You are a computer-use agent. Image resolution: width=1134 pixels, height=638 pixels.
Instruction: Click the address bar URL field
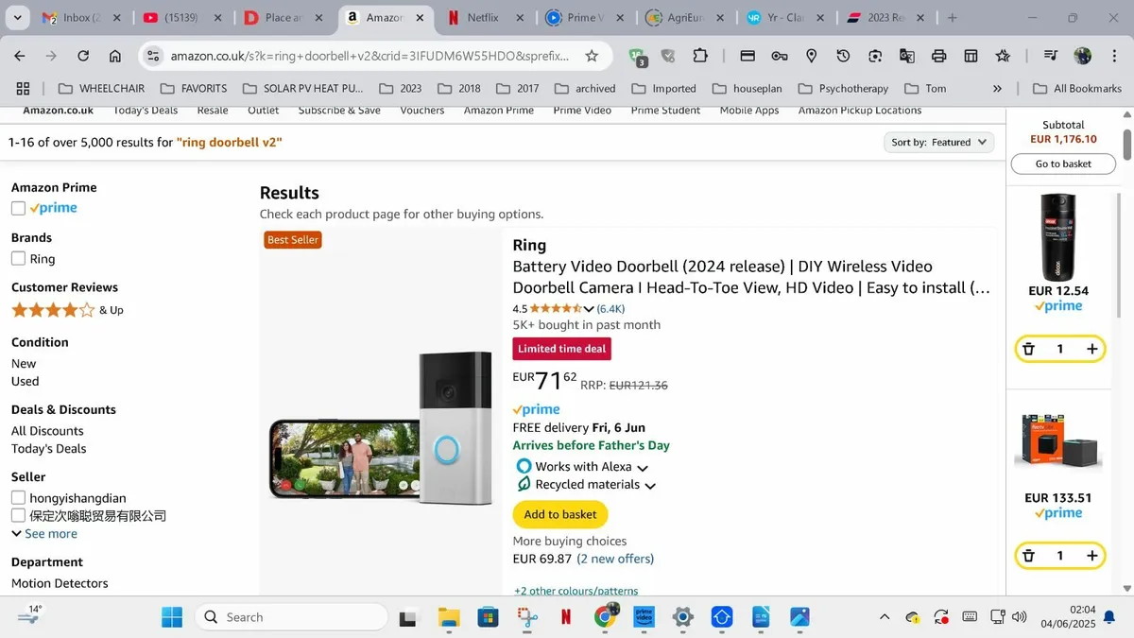click(x=370, y=56)
